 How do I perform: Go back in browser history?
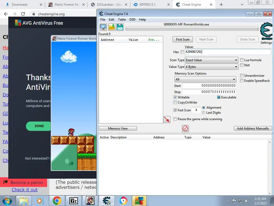(6, 14)
